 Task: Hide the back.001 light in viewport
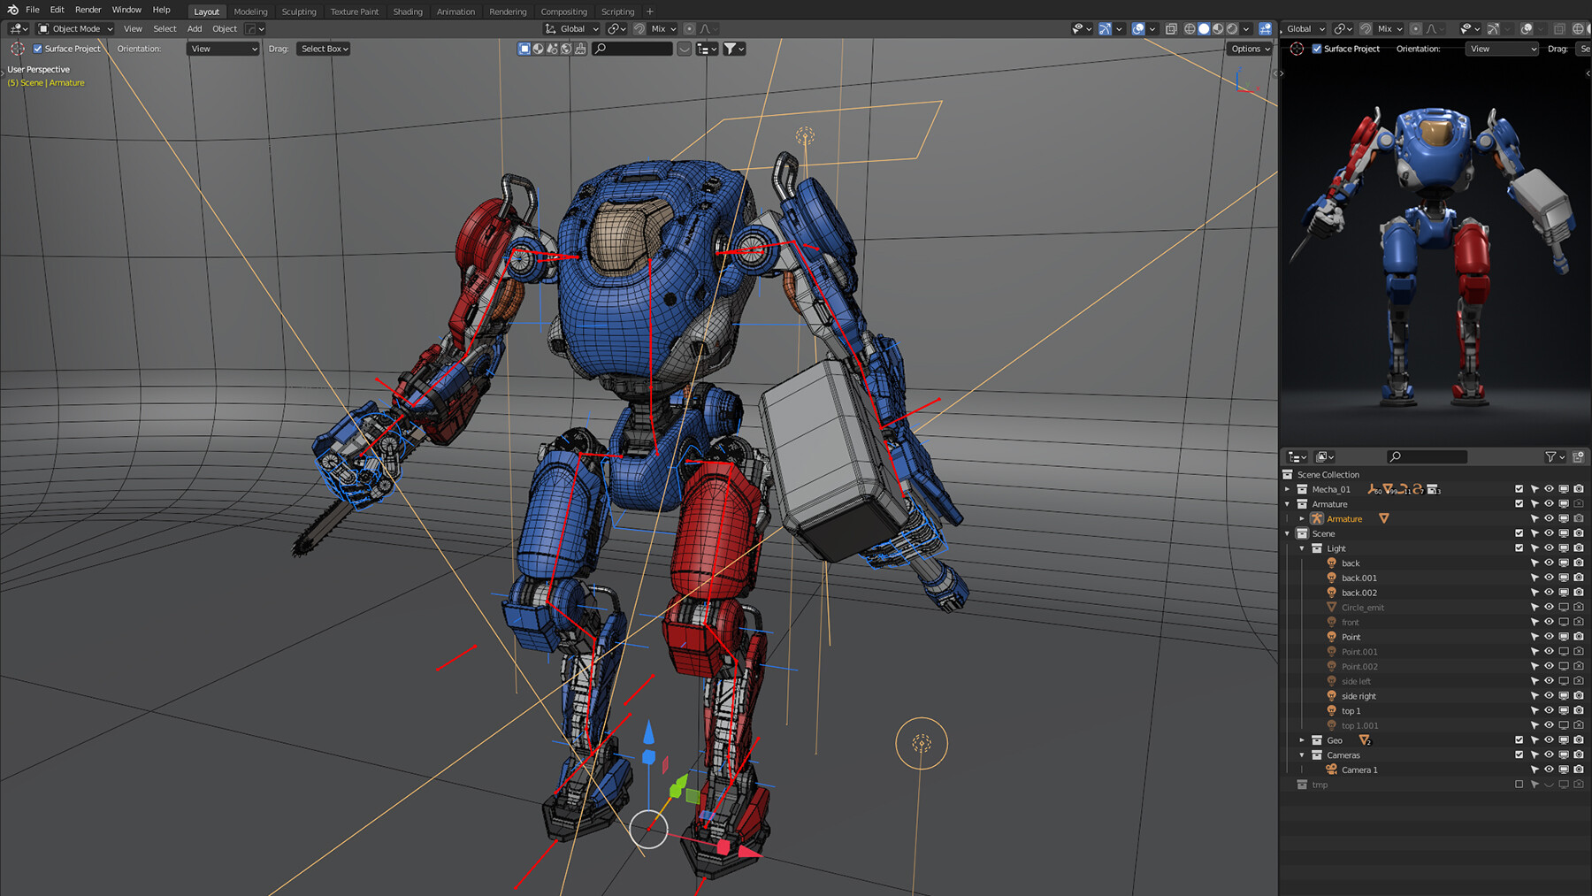[1548, 578]
